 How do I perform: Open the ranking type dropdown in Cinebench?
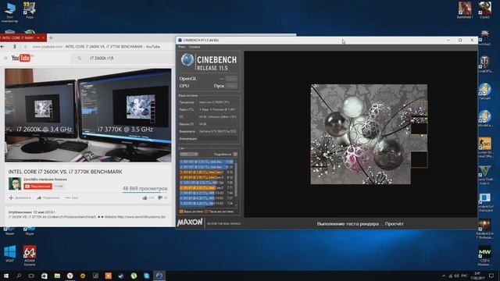pyautogui.click(x=189, y=155)
